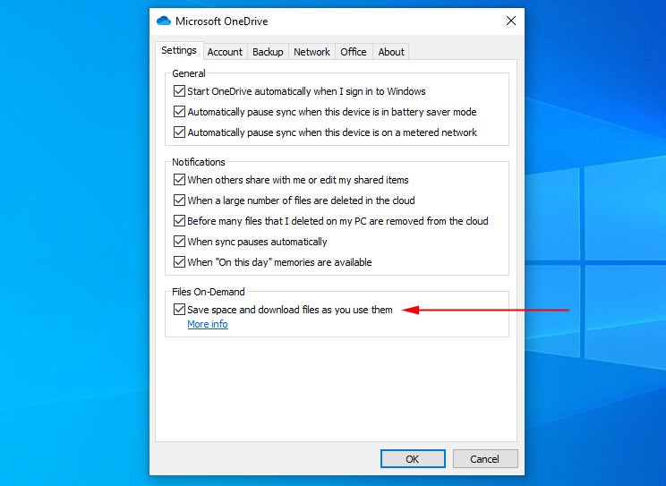Open the Office tab
Image resolution: width=666 pixels, height=486 pixels.
click(x=354, y=52)
